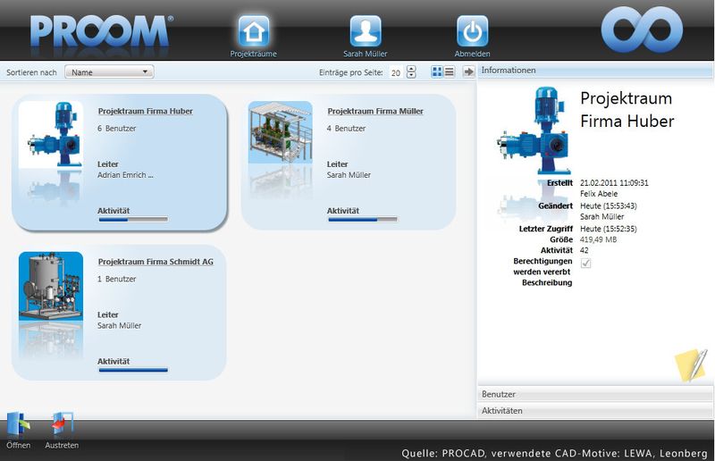Click the 'Felix Abele' creator name

(599, 194)
